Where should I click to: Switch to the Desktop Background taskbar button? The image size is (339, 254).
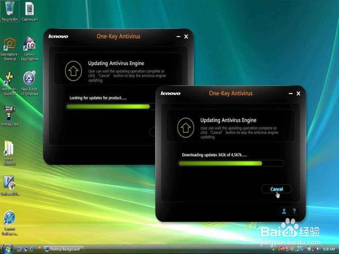pyautogui.click(x=64, y=249)
